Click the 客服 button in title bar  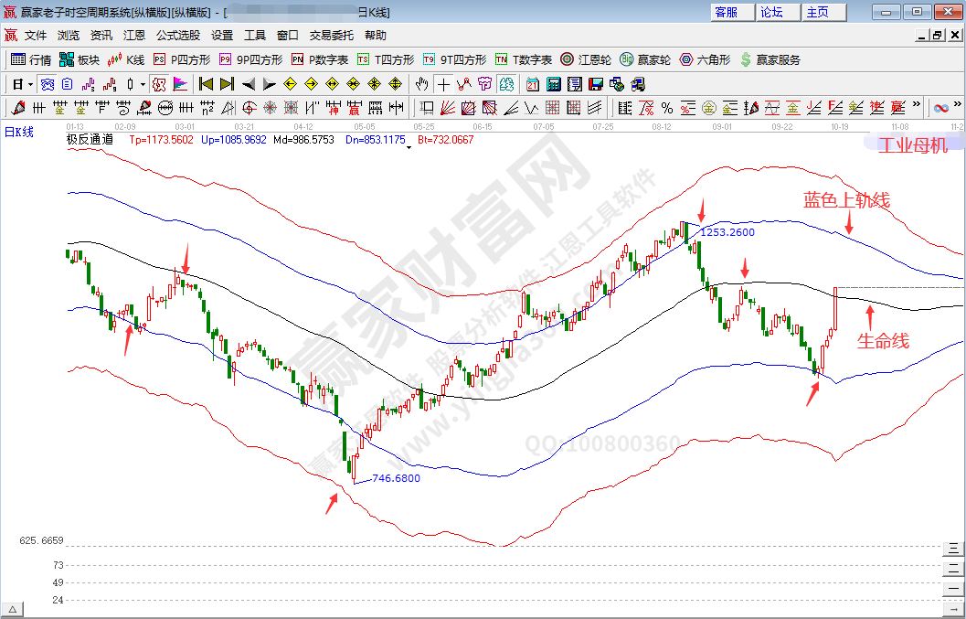coord(727,12)
